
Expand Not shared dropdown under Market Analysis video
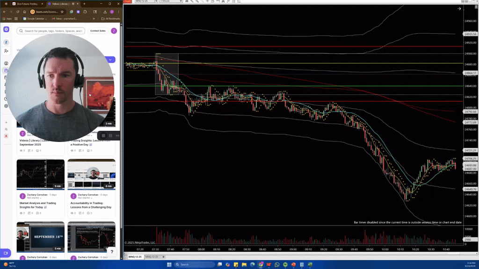[x=34, y=198]
